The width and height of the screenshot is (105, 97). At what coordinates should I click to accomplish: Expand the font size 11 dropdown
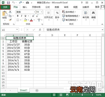[x=41, y=12]
